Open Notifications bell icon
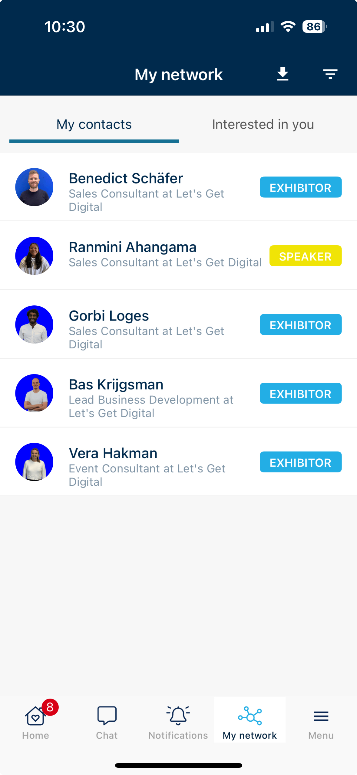Screen dimensions: 357x775 178,716
